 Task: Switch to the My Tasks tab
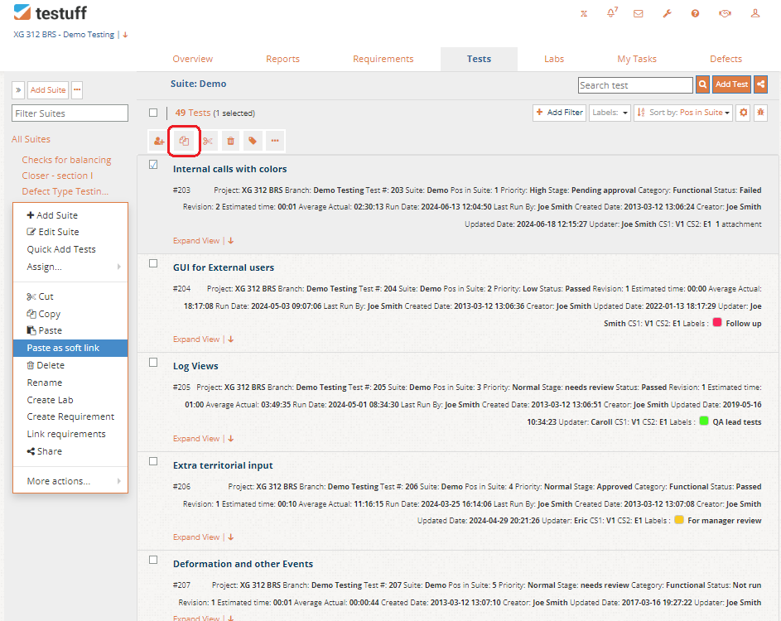(637, 59)
